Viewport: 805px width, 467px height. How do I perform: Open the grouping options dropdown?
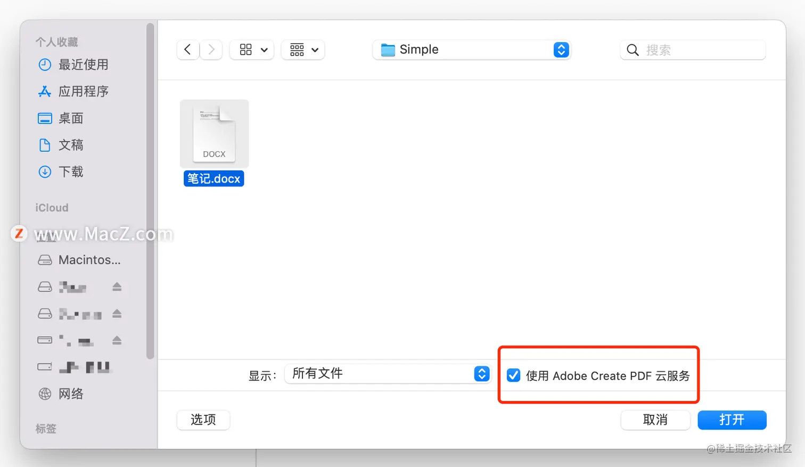tap(303, 50)
